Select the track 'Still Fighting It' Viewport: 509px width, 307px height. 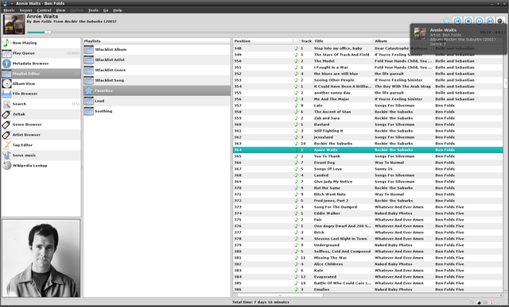[x=367, y=131]
